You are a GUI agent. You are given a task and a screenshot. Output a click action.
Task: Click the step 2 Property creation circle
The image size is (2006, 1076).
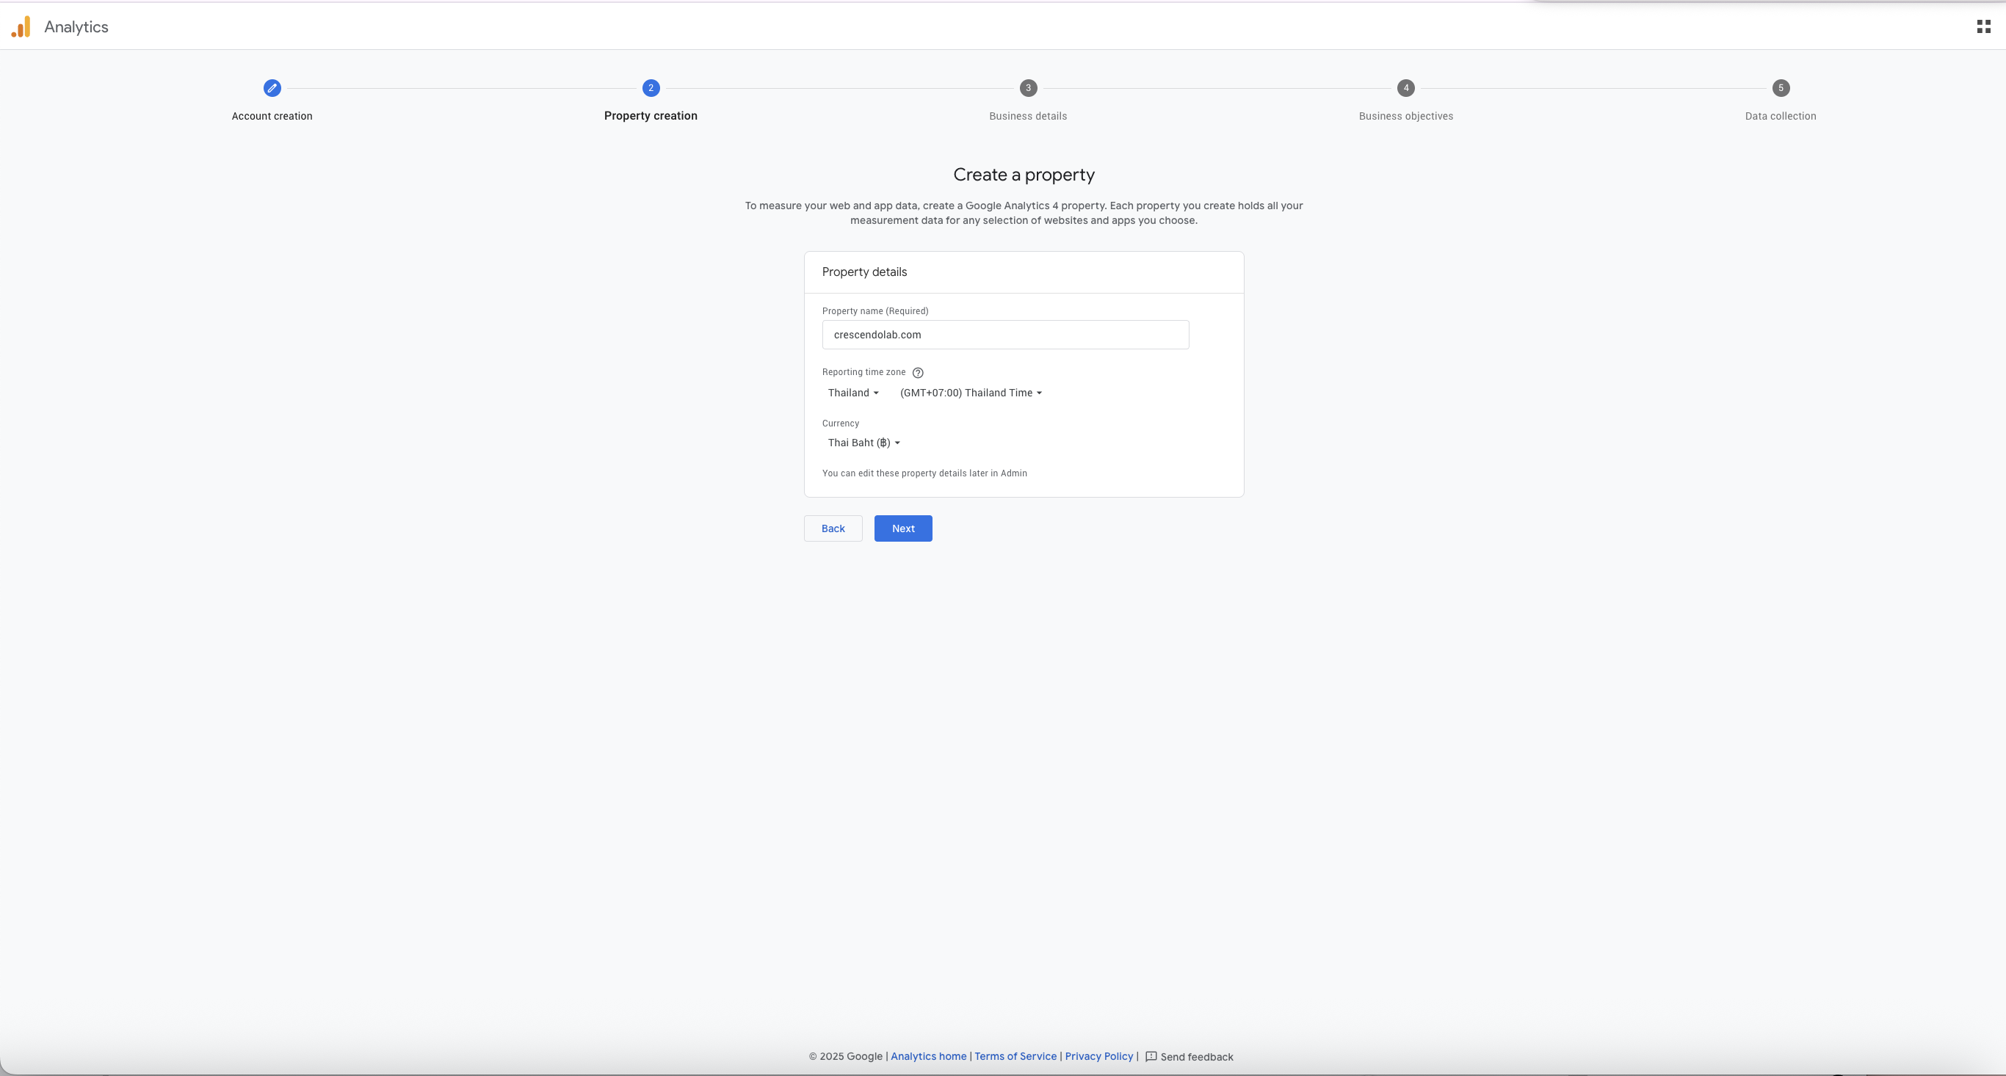click(x=651, y=88)
